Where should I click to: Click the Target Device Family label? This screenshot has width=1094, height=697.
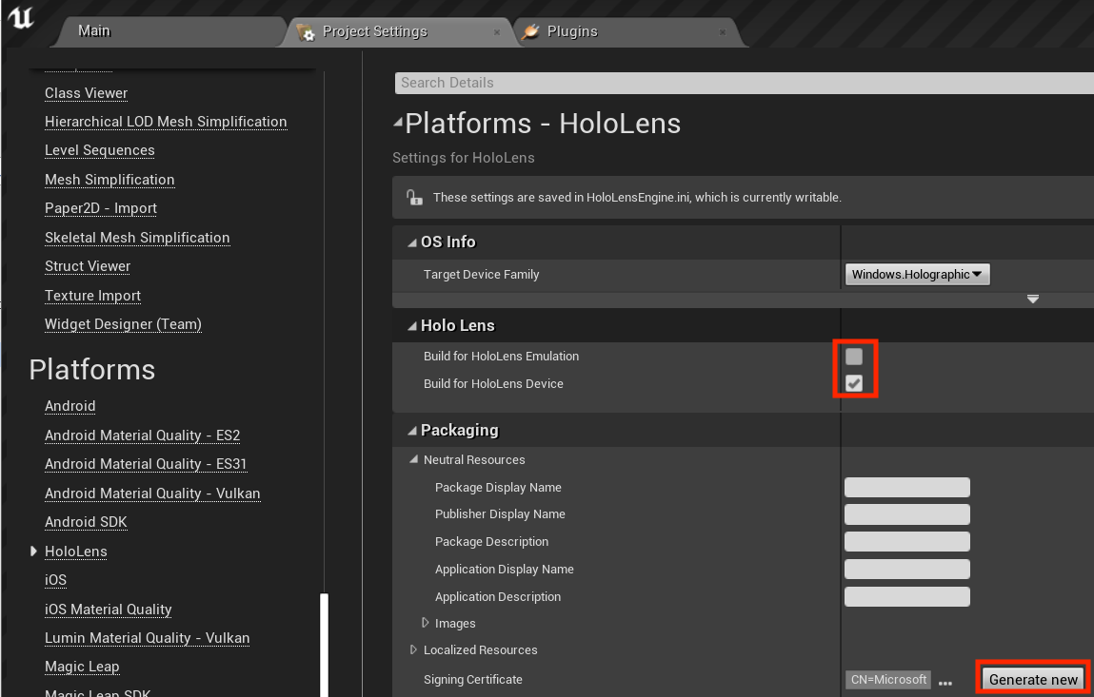click(482, 275)
